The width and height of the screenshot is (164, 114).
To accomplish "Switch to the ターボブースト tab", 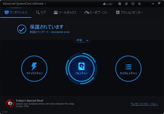I will 96,12.
